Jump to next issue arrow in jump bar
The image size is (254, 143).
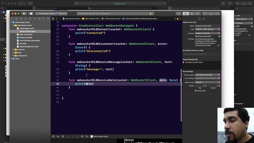tap(180, 19)
